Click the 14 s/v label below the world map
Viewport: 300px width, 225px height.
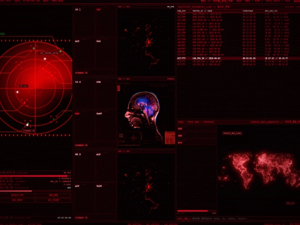click(290, 203)
